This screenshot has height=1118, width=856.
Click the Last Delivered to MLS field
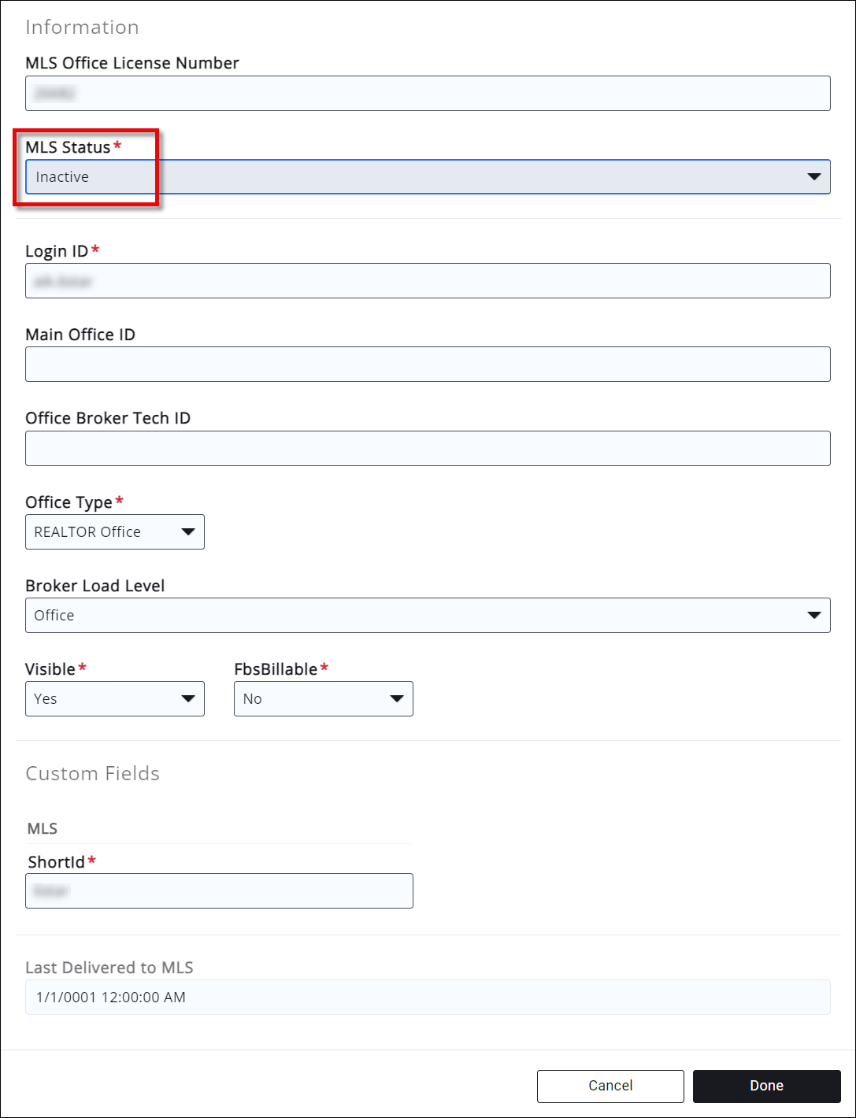point(428,997)
